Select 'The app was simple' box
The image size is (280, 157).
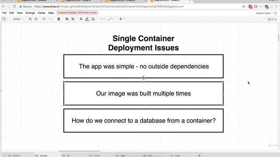pyautogui.click(x=143, y=66)
